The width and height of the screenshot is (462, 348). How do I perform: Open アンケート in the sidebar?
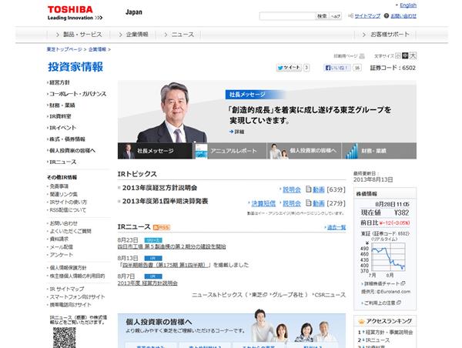click(61, 255)
